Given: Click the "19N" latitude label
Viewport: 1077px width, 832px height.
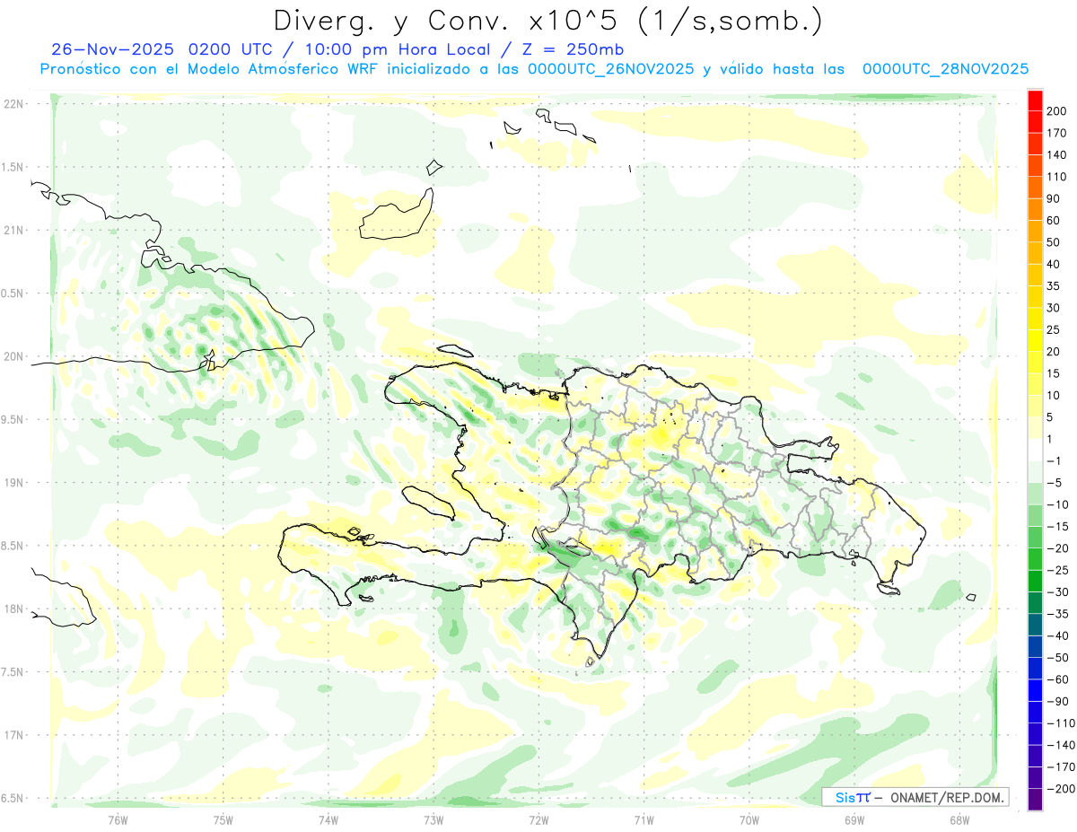Looking at the screenshot, I should tap(13, 483).
